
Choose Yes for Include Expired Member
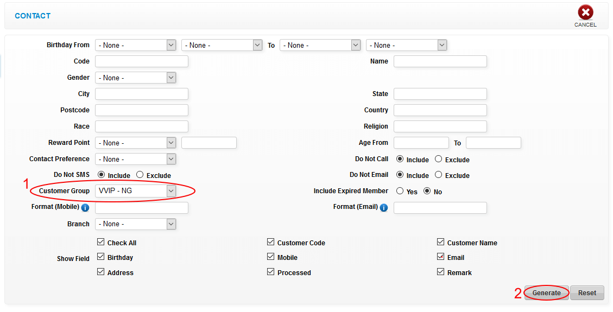(400, 191)
